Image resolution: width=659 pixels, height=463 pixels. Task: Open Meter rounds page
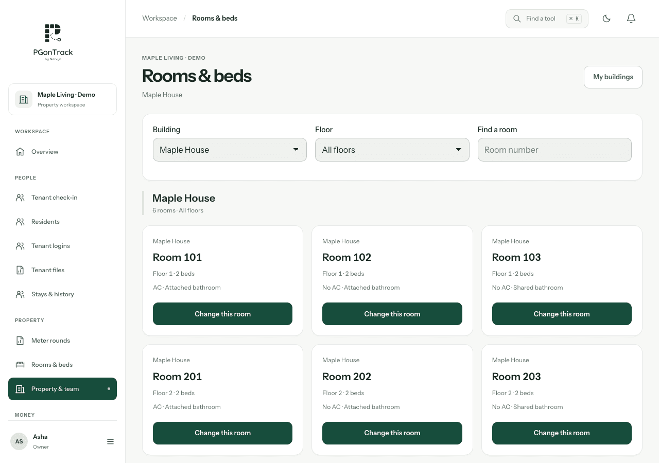pyautogui.click(x=62, y=341)
